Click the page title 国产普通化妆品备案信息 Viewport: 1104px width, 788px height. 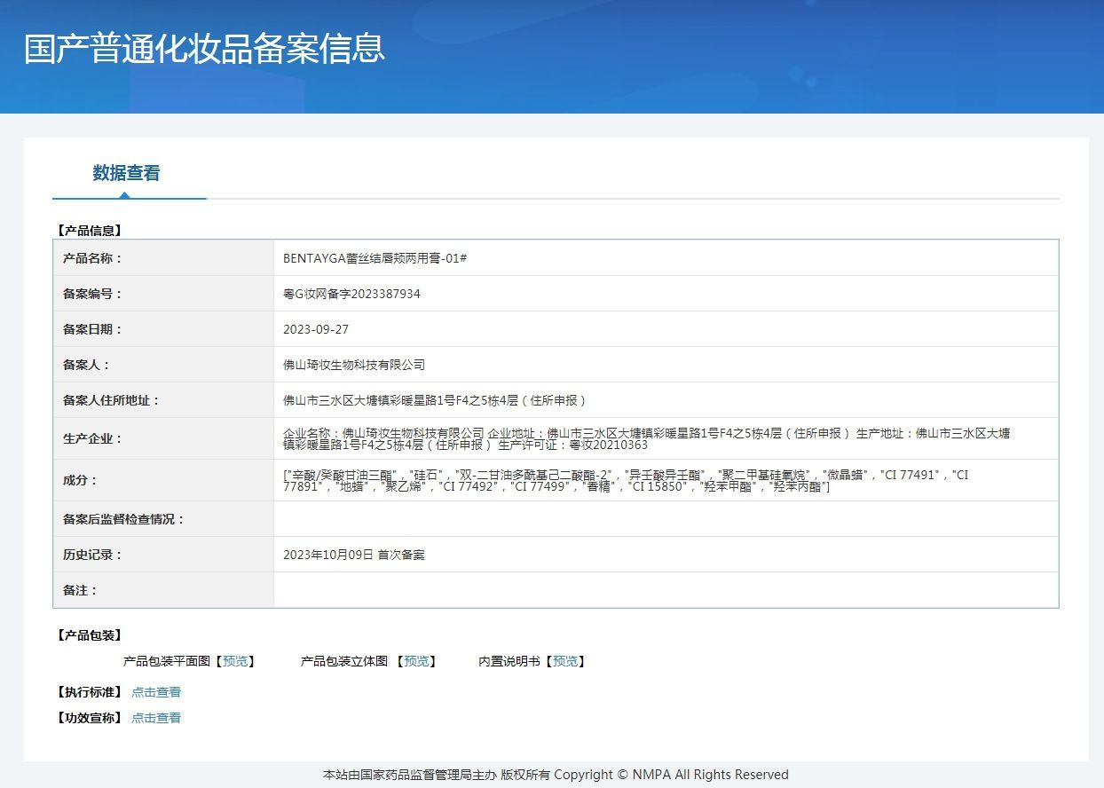click(x=204, y=49)
